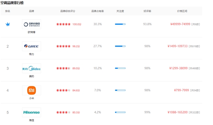Click the 海信 brand name link
This screenshot has height=125, width=213.
pos(31,120)
